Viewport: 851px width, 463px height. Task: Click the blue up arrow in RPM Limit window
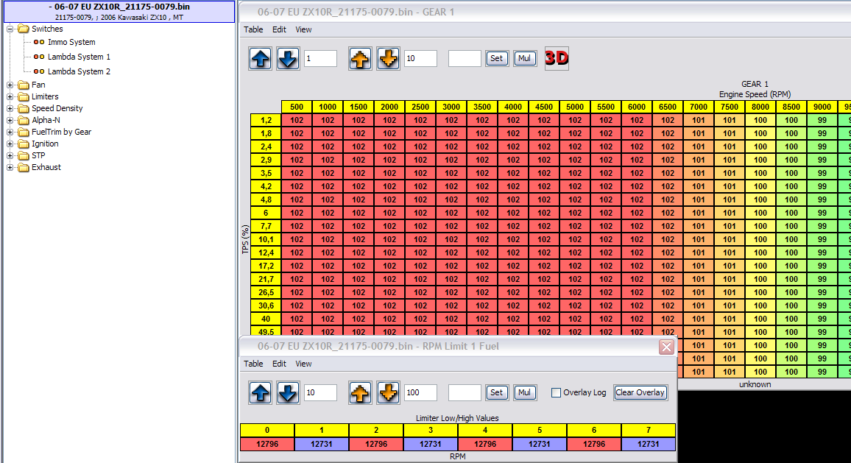[260, 392]
